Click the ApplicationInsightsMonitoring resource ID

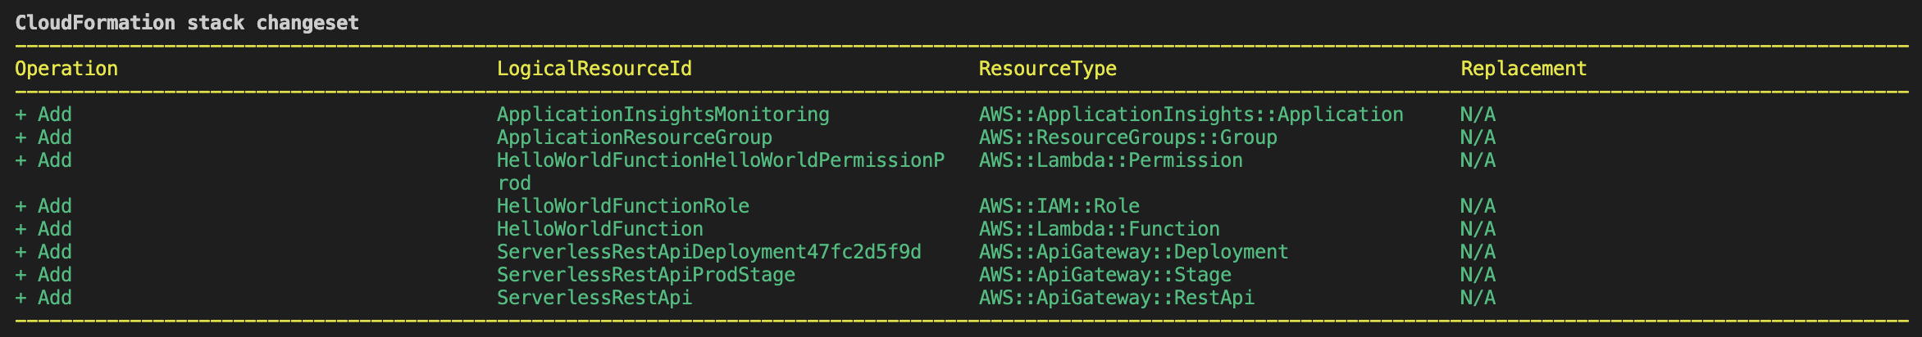663,115
